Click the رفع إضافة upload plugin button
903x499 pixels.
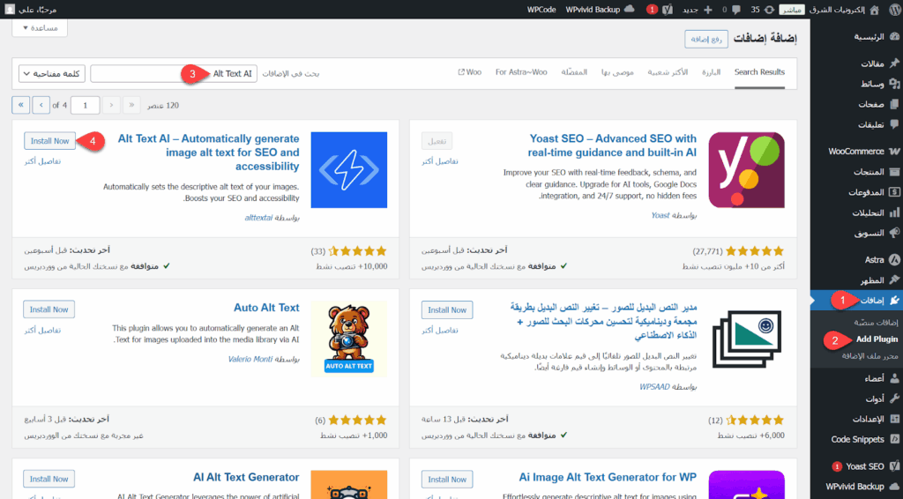tap(706, 39)
